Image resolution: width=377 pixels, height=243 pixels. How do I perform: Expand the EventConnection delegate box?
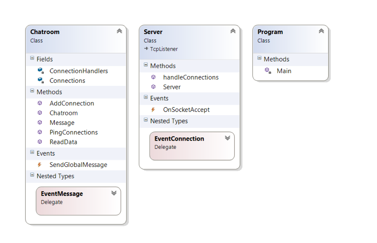point(227,138)
